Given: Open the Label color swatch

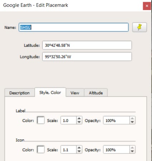Looking at the screenshot, I should (x=41, y=120).
